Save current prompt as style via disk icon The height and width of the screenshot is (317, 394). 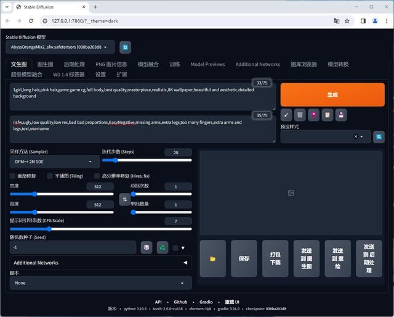pyautogui.click(x=341, y=115)
